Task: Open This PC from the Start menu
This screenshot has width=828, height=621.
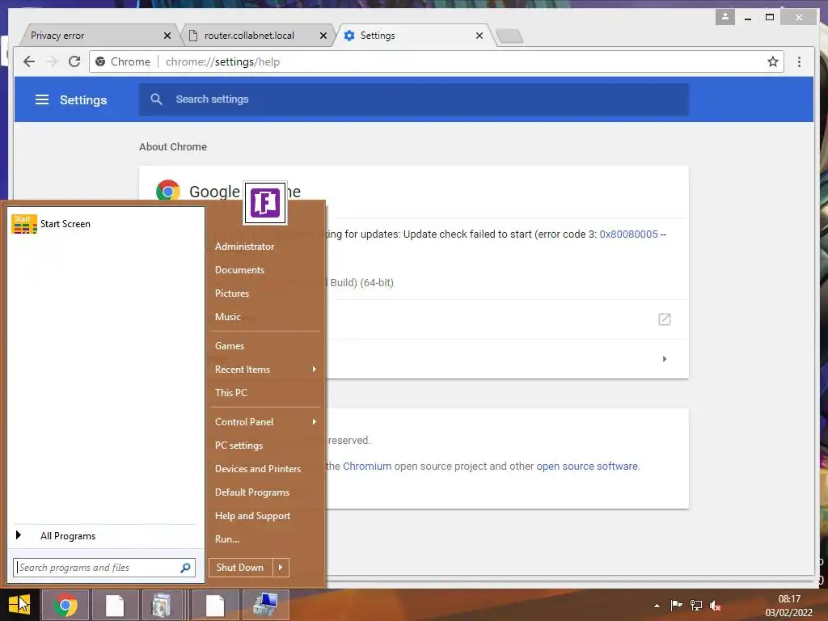Action: 230,393
